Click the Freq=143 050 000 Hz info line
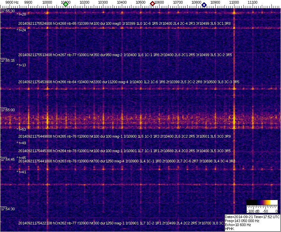The image size is (281, 232). click(242, 221)
